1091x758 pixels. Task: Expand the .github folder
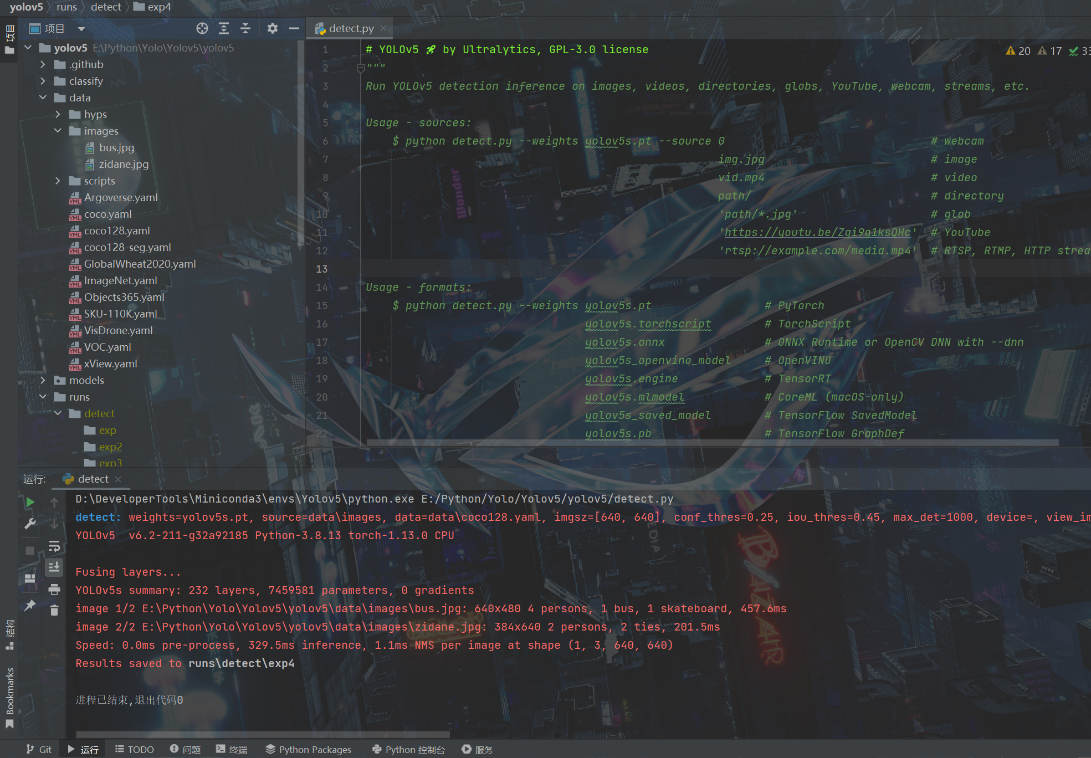click(x=43, y=64)
